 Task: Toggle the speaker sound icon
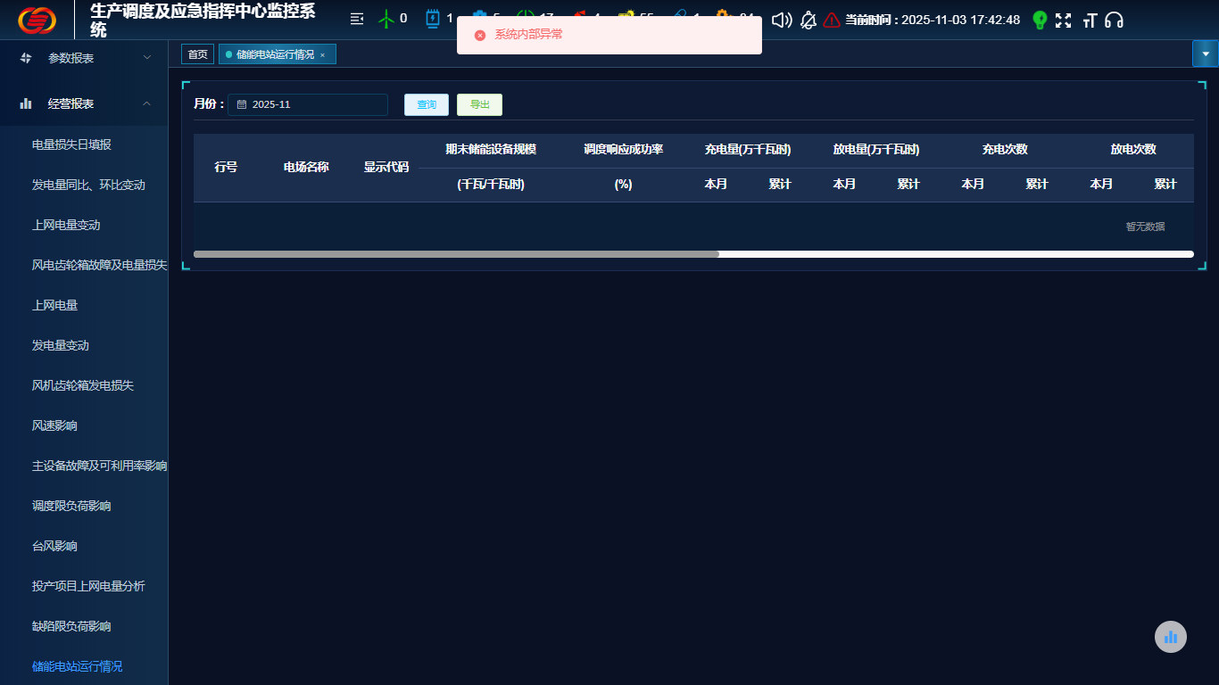click(x=781, y=20)
